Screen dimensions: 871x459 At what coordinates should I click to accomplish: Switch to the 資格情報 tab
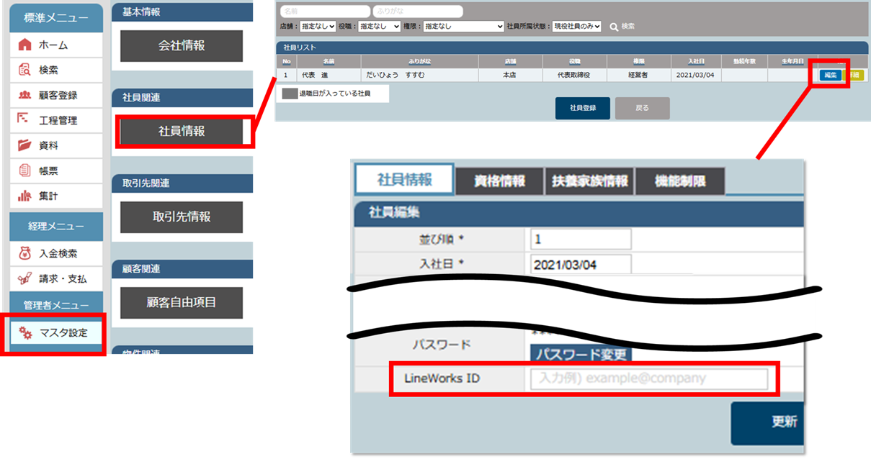[499, 181]
